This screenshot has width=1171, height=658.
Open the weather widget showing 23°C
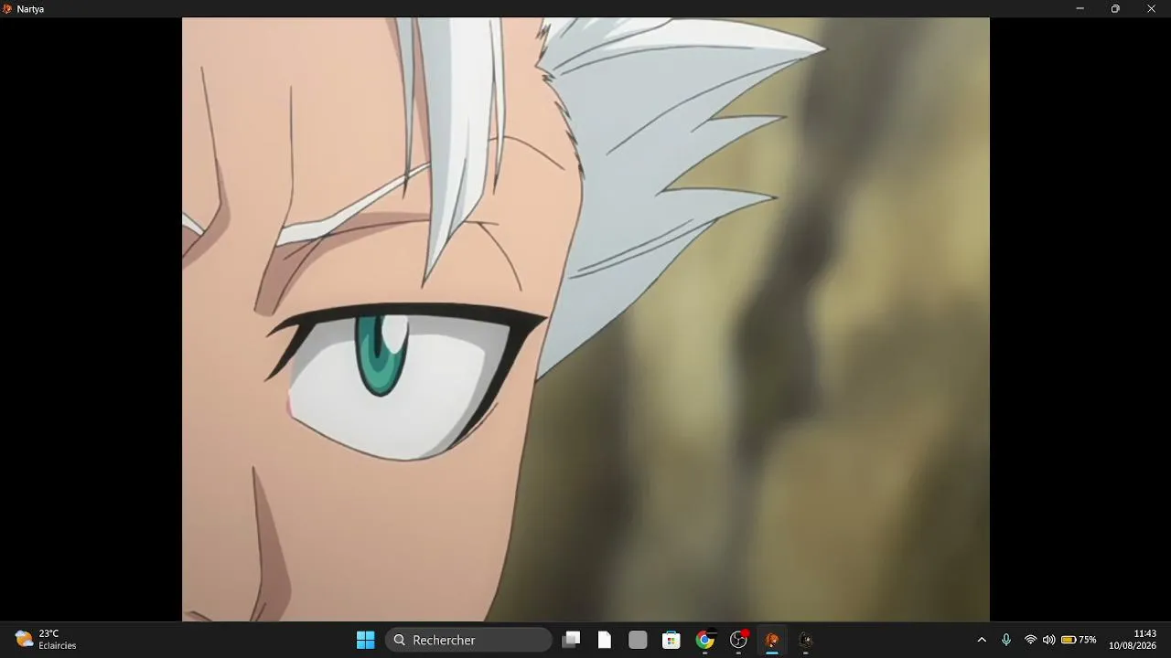tap(46, 640)
